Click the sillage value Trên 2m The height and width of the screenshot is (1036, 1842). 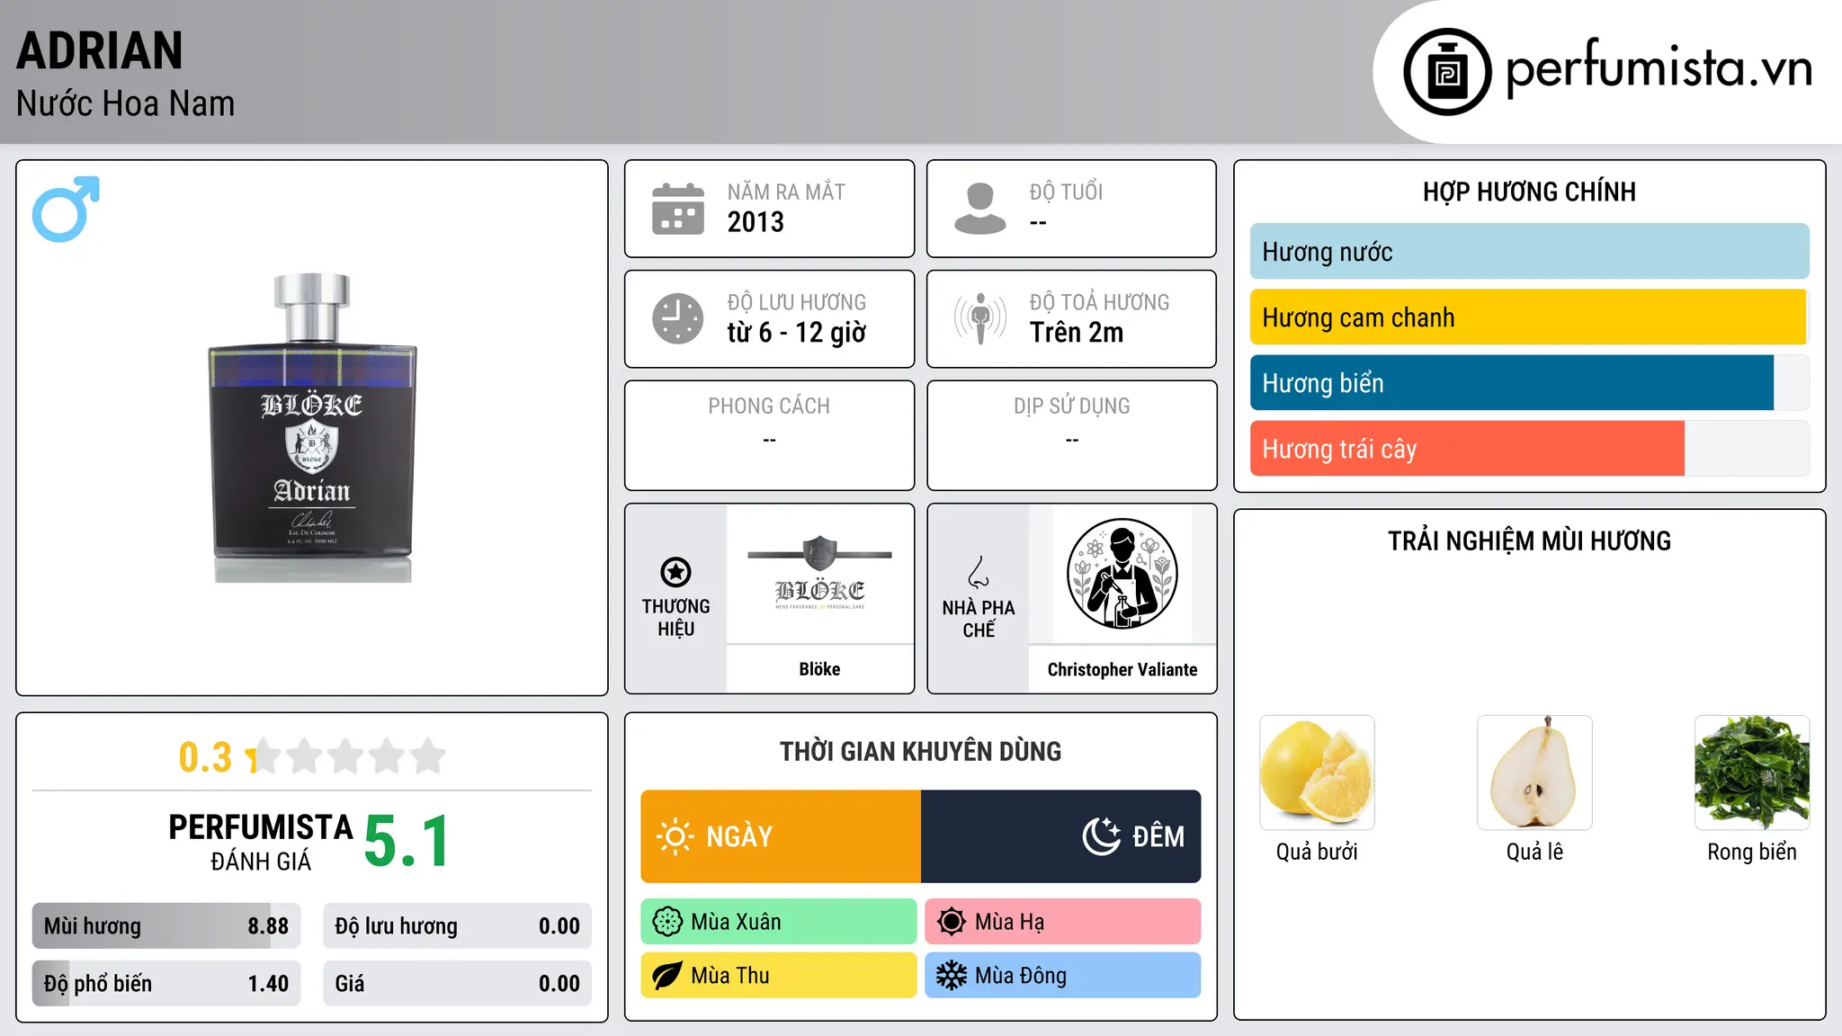(x=1077, y=333)
